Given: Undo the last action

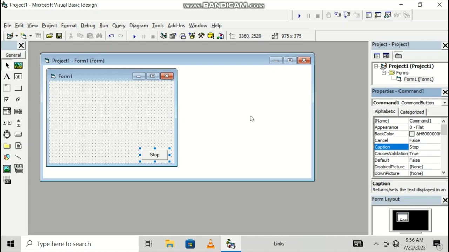Looking at the screenshot, I should [111, 36].
